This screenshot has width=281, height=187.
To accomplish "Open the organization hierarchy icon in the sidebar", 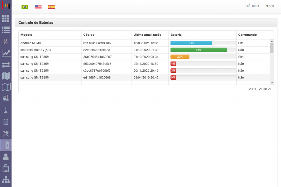I will [6, 180].
